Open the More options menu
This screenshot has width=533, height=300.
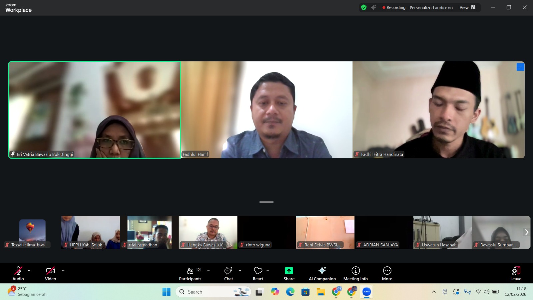click(x=387, y=274)
